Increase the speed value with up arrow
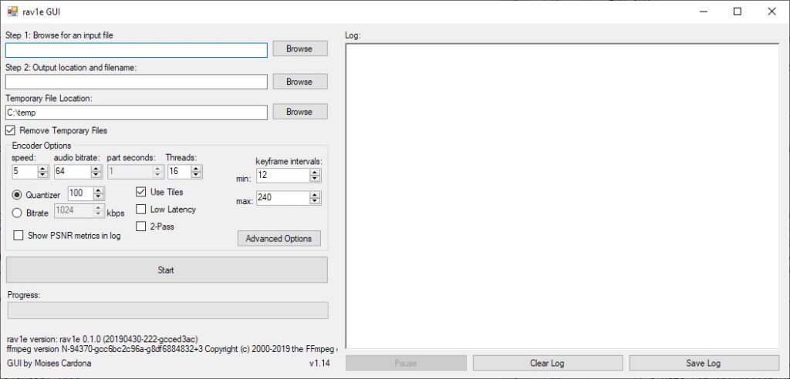The height and width of the screenshot is (379, 790). pos(43,168)
